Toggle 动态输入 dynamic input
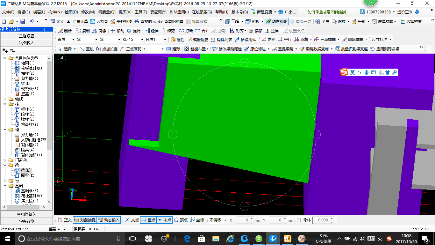This screenshot has height=245, width=435. 109,220
